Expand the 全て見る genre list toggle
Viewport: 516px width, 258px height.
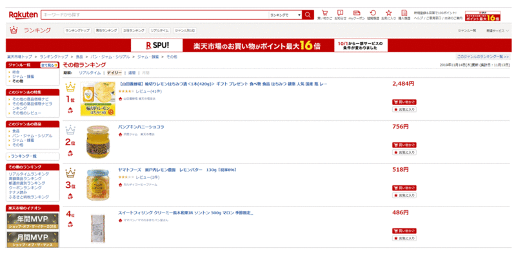click(48, 65)
